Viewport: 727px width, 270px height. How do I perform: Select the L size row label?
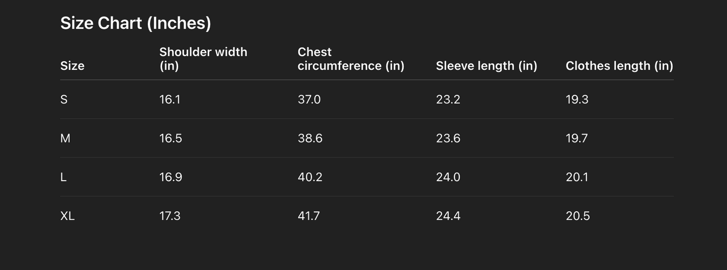[x=63, y=177]
